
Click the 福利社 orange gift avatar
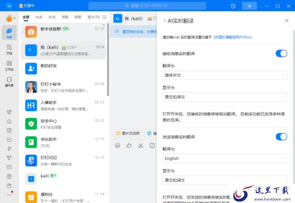pyautogui.click(x=31, y=197)
